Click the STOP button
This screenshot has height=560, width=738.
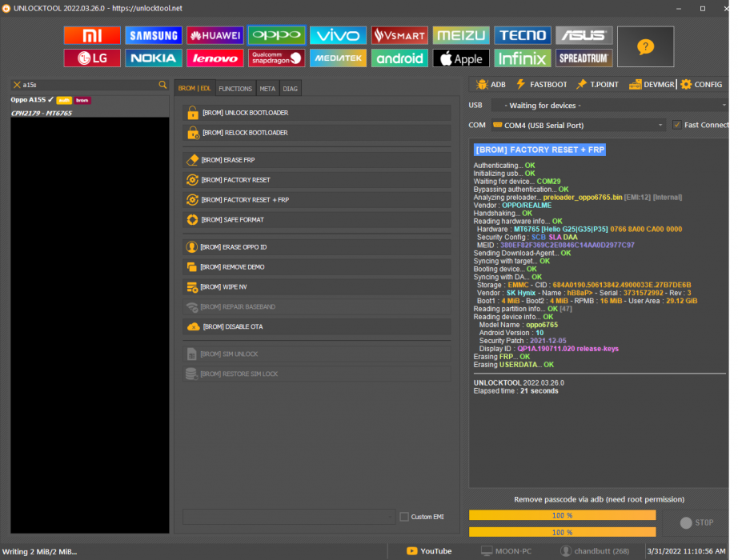tap(696, 523)
